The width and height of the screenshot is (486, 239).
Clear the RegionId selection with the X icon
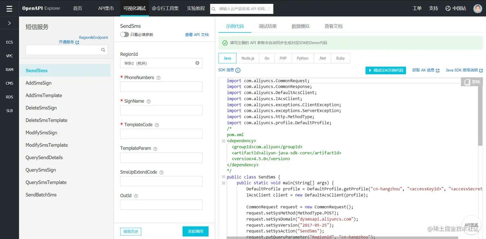tap(197, 63)
